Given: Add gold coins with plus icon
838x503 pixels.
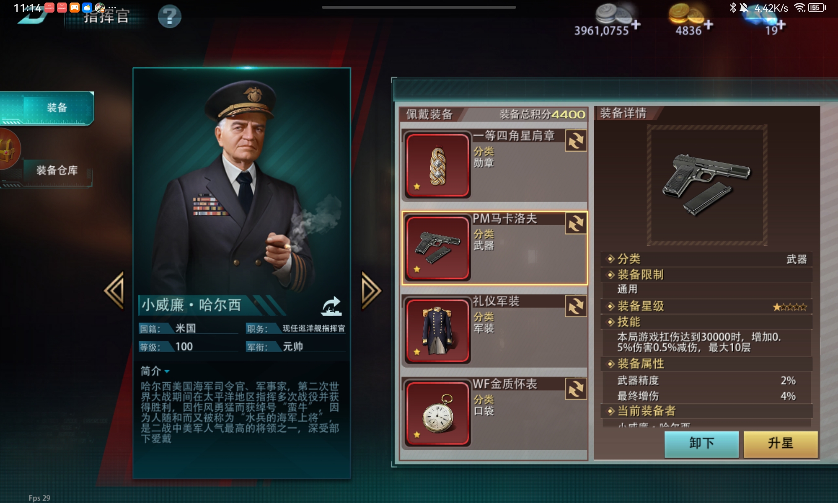Looking at the screenshot, I should [708, 24].
